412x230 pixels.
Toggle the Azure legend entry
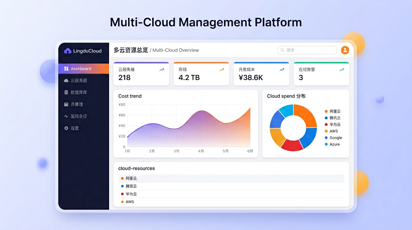[x=334, y=144]
